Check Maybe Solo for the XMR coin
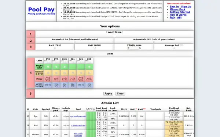The image size is (220, 137). tap(65, 67)
